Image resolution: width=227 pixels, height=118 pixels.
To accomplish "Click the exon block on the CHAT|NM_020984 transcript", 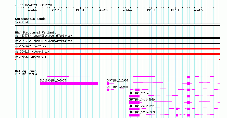I will pyautogui.click(x=188, y=77).
